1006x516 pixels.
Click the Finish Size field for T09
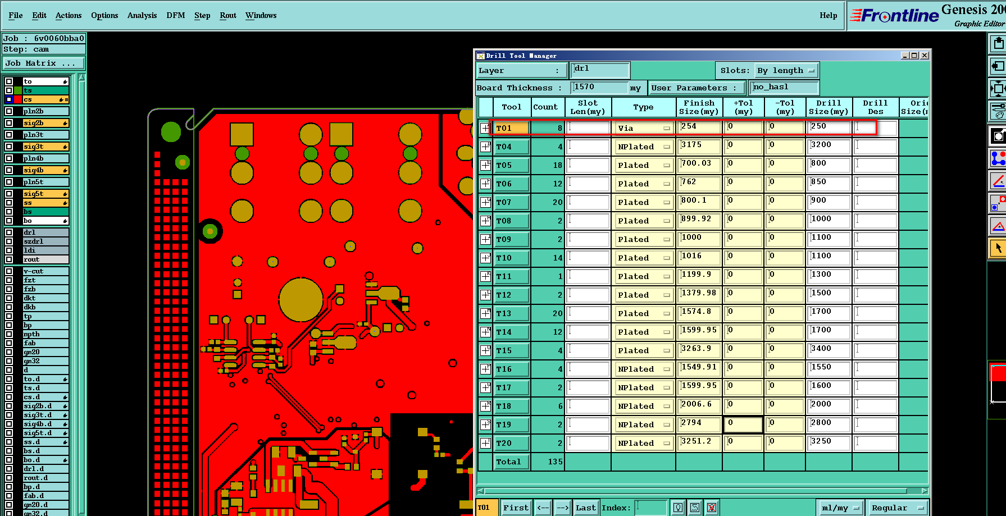[699, 239]
